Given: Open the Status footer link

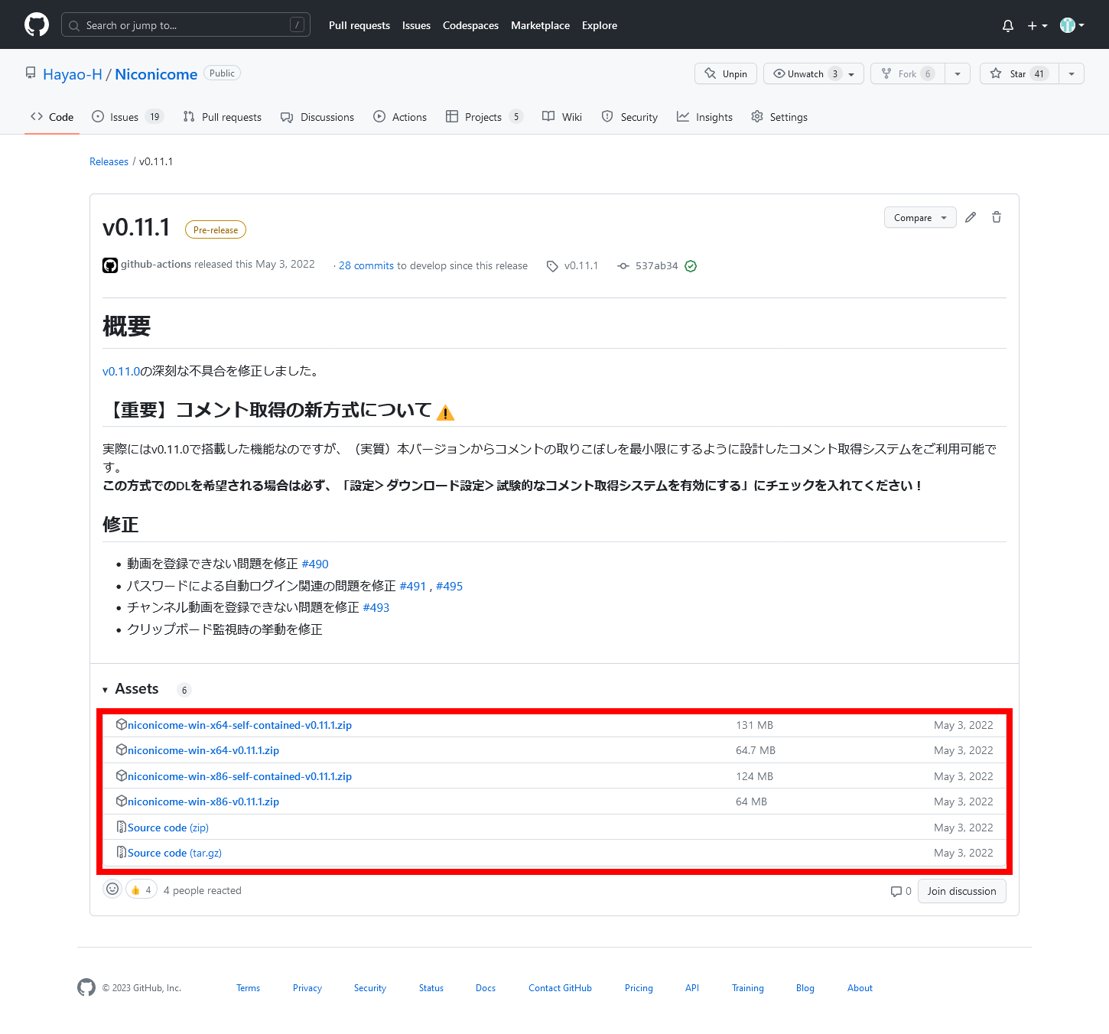Looking at the screenshot, I should pos(431,988).
